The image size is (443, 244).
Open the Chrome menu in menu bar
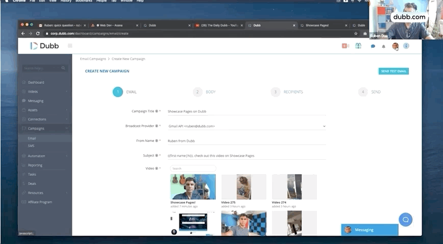(x=19, y=1)
